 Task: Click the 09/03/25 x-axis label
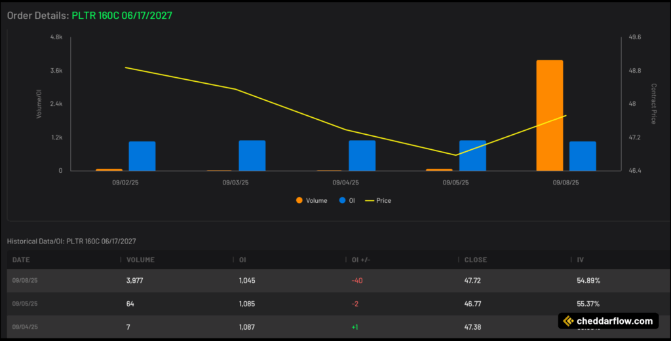(235, 183)
